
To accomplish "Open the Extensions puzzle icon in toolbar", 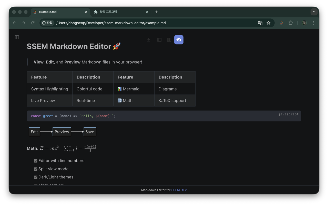I will [x=291, y=23].
